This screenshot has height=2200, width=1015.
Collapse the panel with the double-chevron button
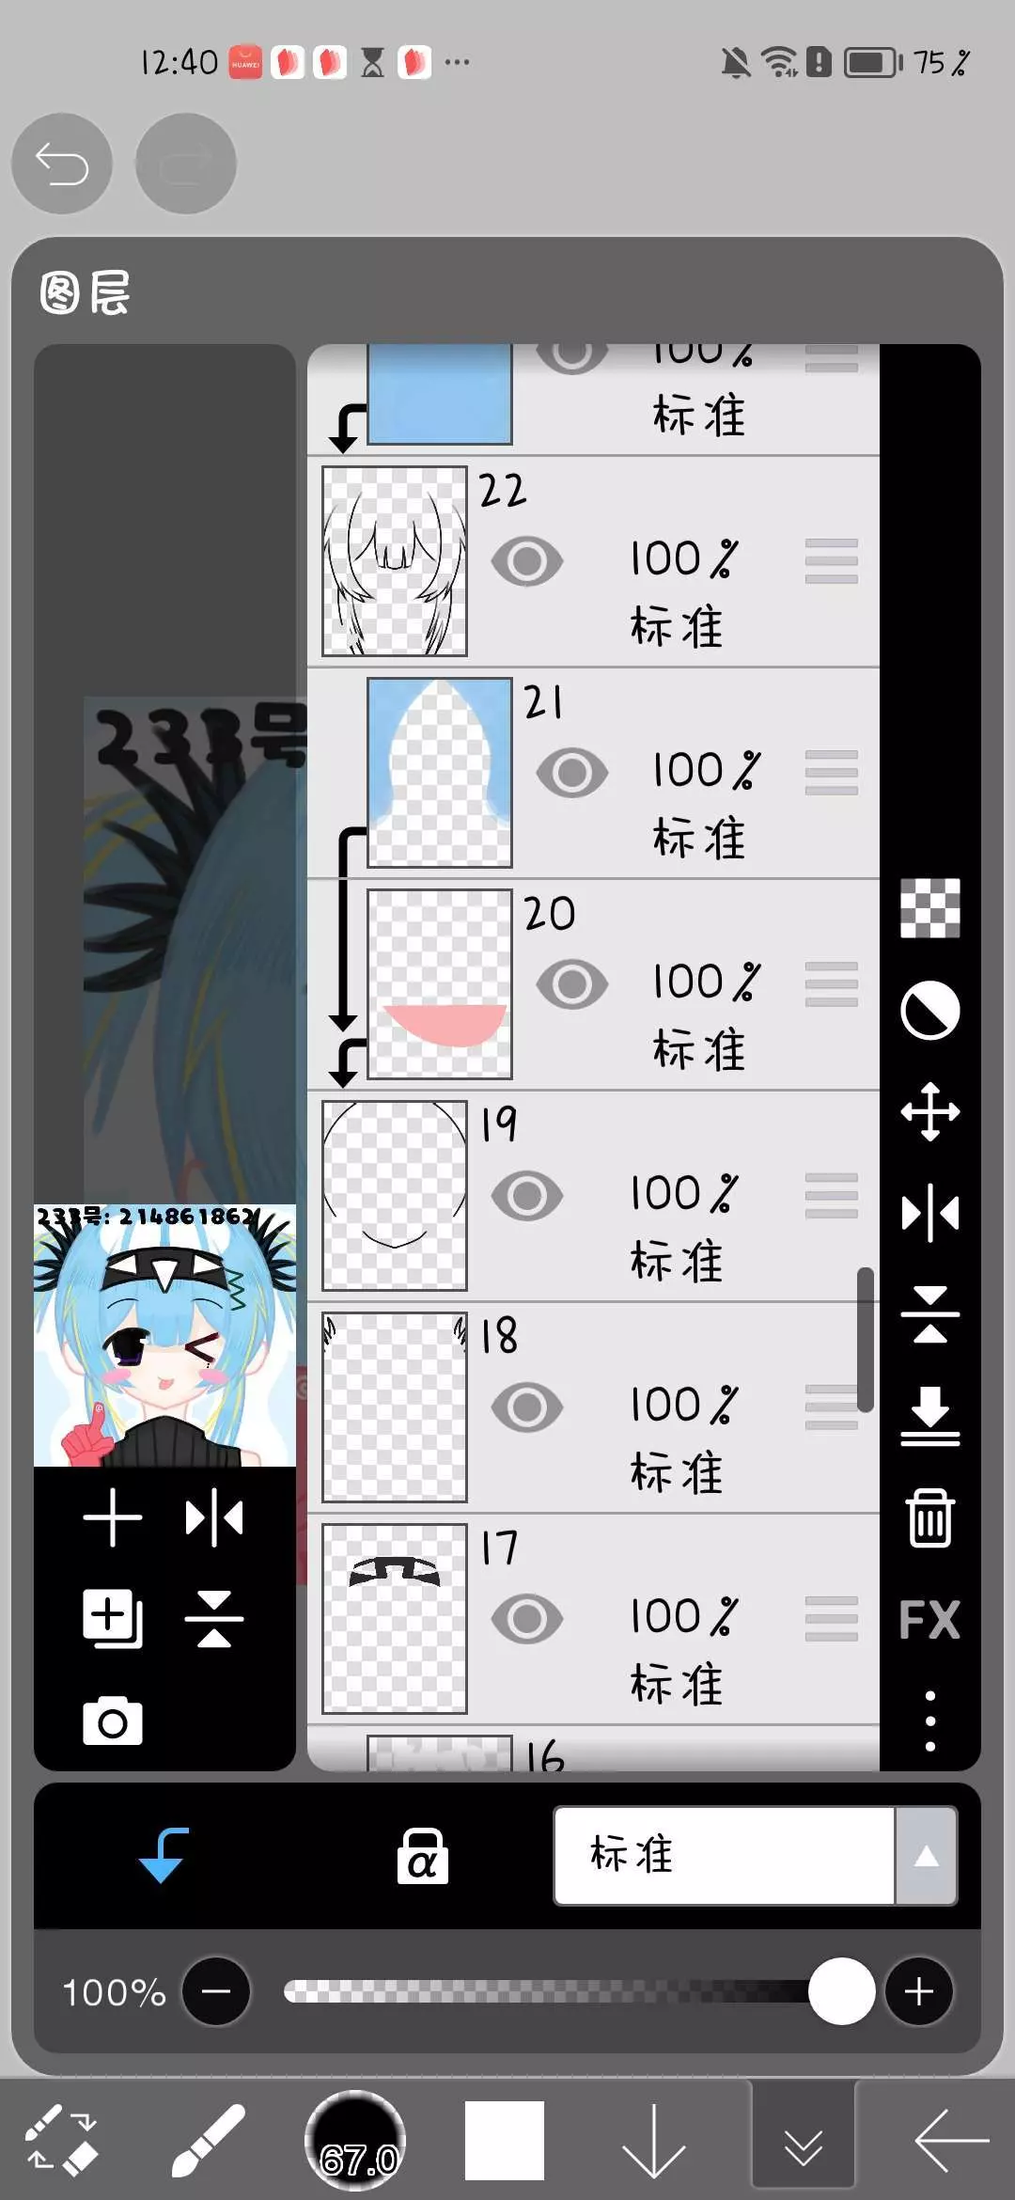[x=804, y=2142]
